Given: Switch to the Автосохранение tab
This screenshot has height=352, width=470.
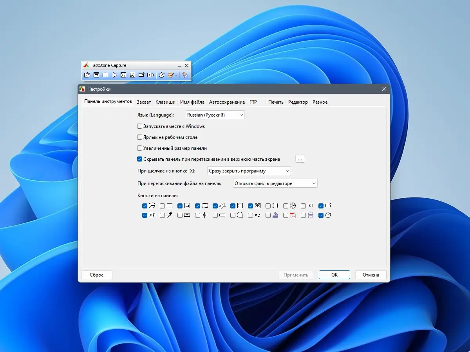Looking at the screenshot, I should pos(227,102).
